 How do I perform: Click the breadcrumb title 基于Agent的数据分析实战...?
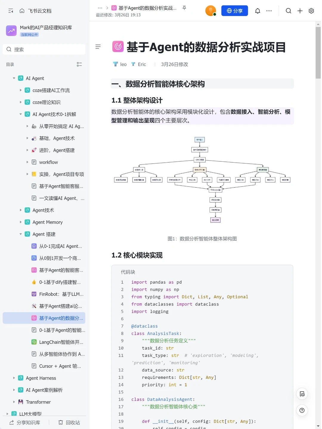[x=147, y=8]
